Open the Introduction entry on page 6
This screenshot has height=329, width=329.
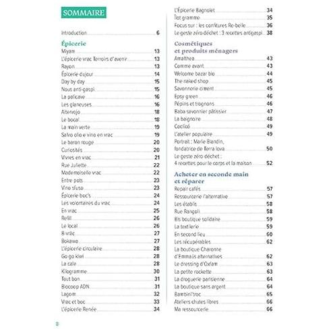(111, 33)
